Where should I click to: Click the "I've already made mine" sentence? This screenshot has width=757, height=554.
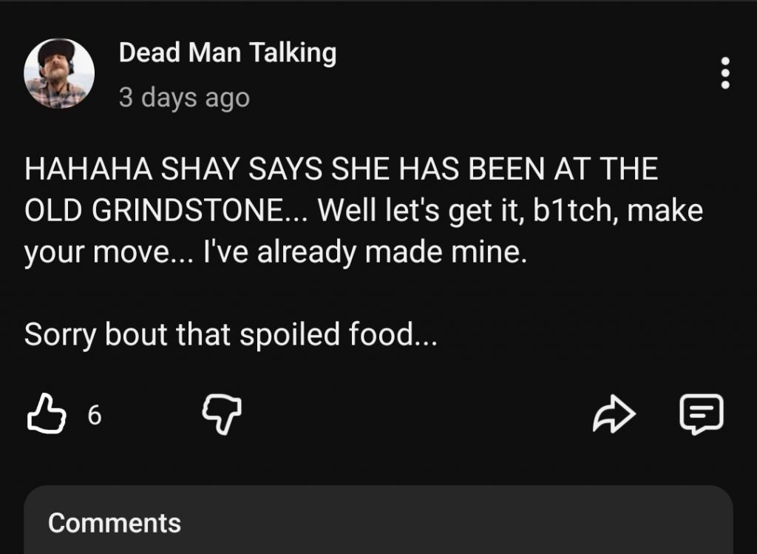pyautogui.click(x=414, y=254)
